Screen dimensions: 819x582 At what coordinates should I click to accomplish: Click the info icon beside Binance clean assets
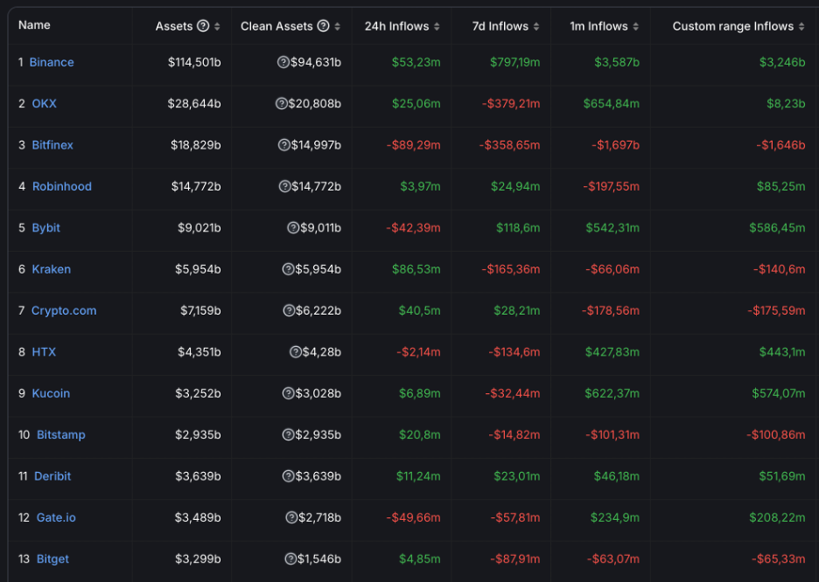pyautogui.click(x=283, y=62)
